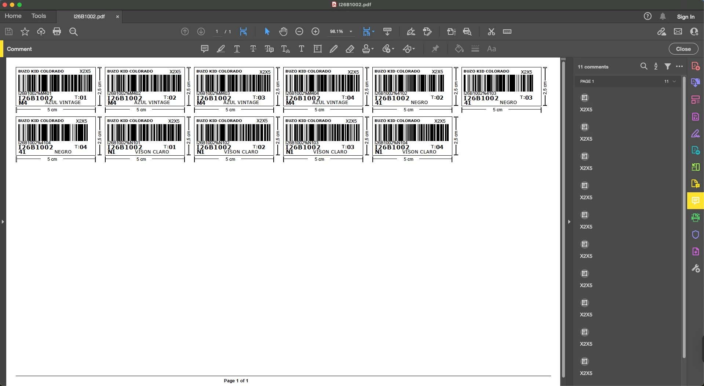
Task: Go to next page arrow
Action: pos(201,31)
